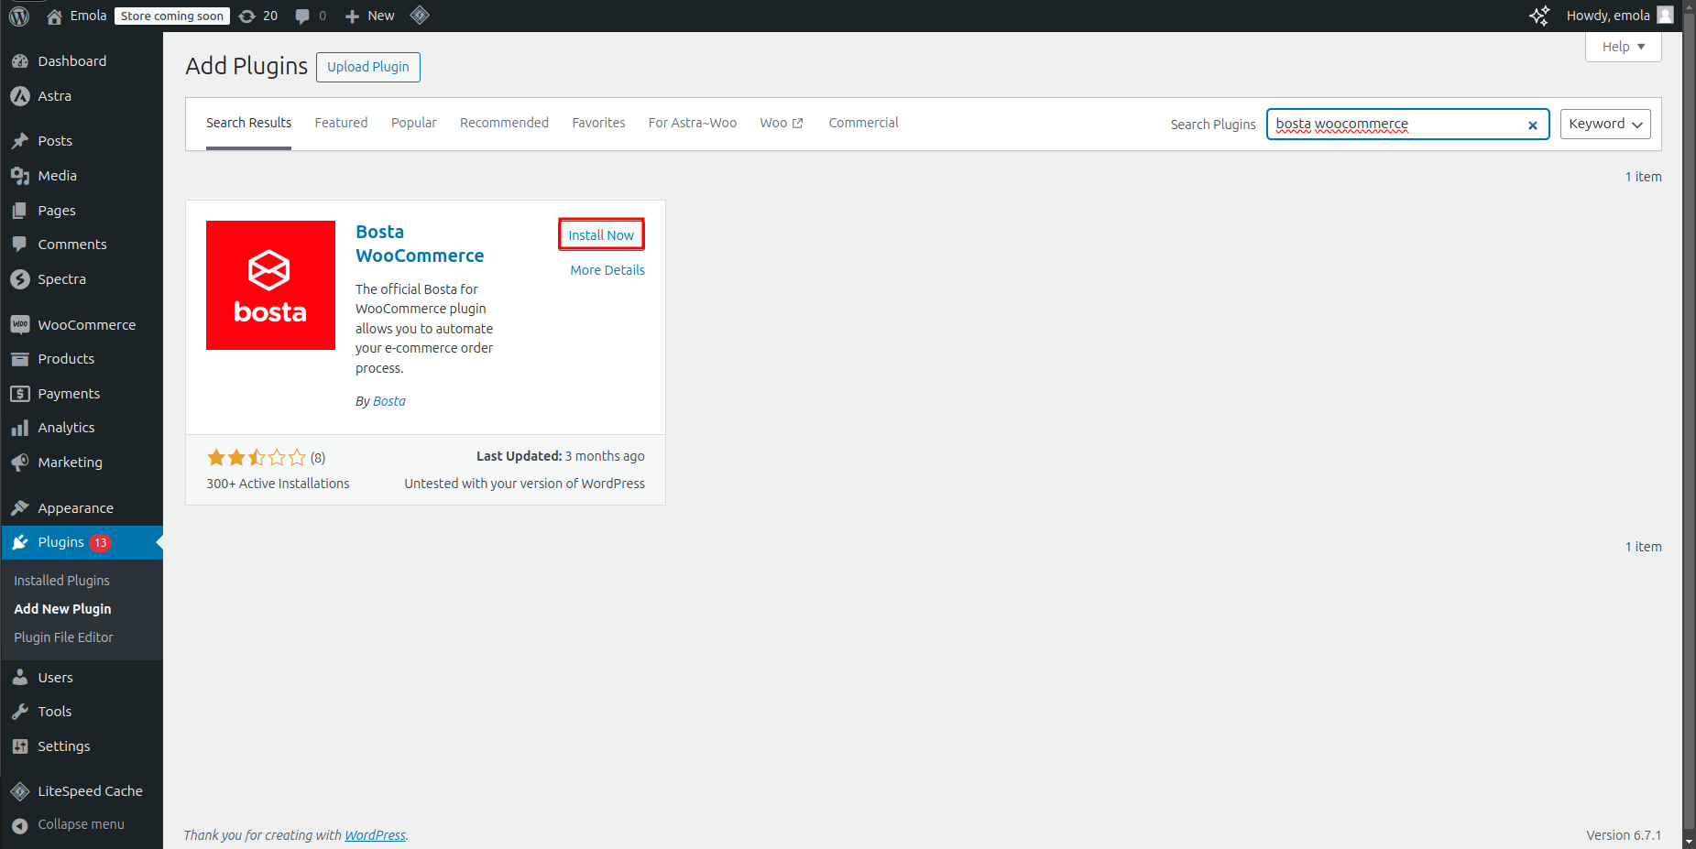Open the Commercial tab
This screenshot has height=849, width=1696.
863,124
